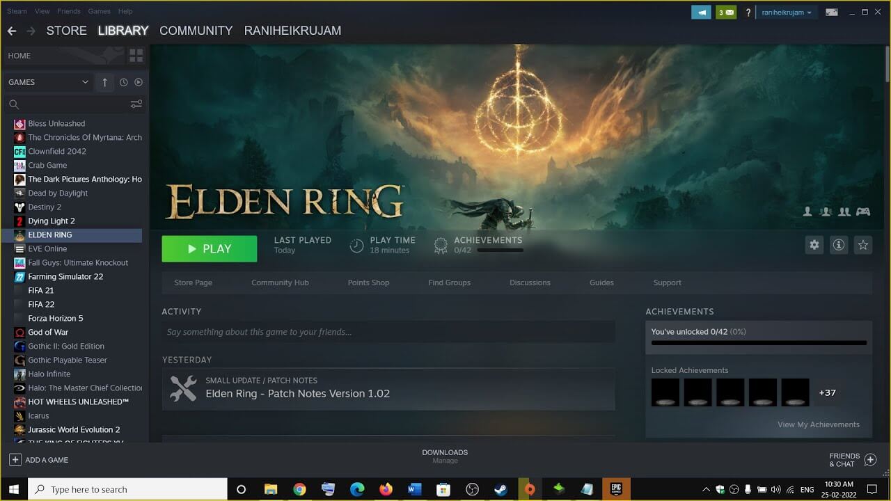Click the controller support icon
891x501 pixels.
point(863,212)
